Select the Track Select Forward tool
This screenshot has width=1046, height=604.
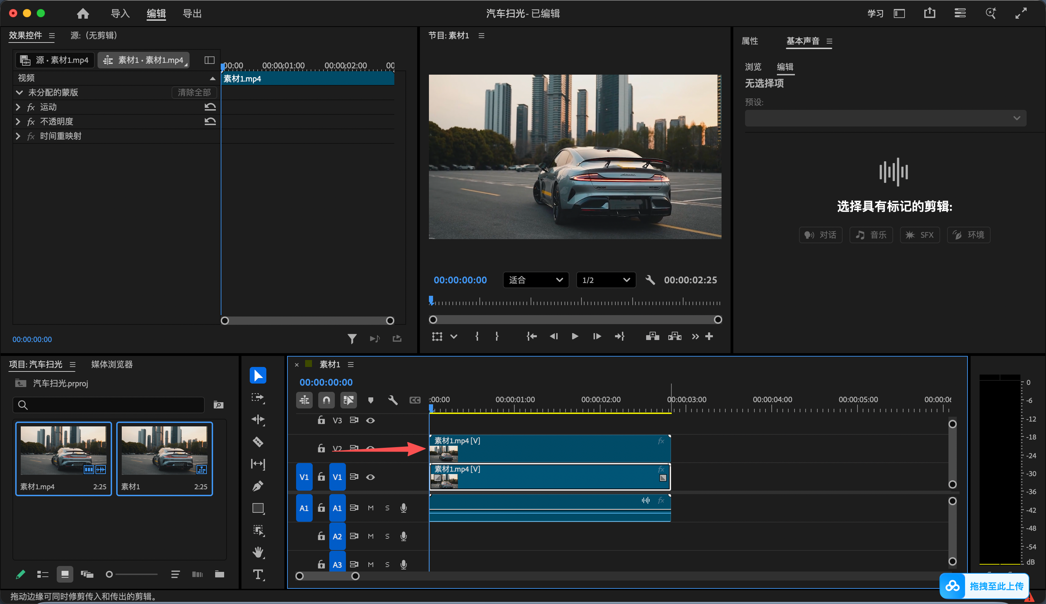(258, 398)
